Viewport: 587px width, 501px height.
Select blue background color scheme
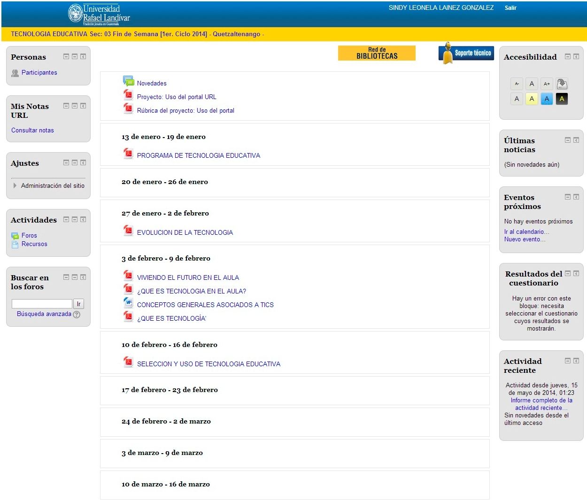[547, 99]
